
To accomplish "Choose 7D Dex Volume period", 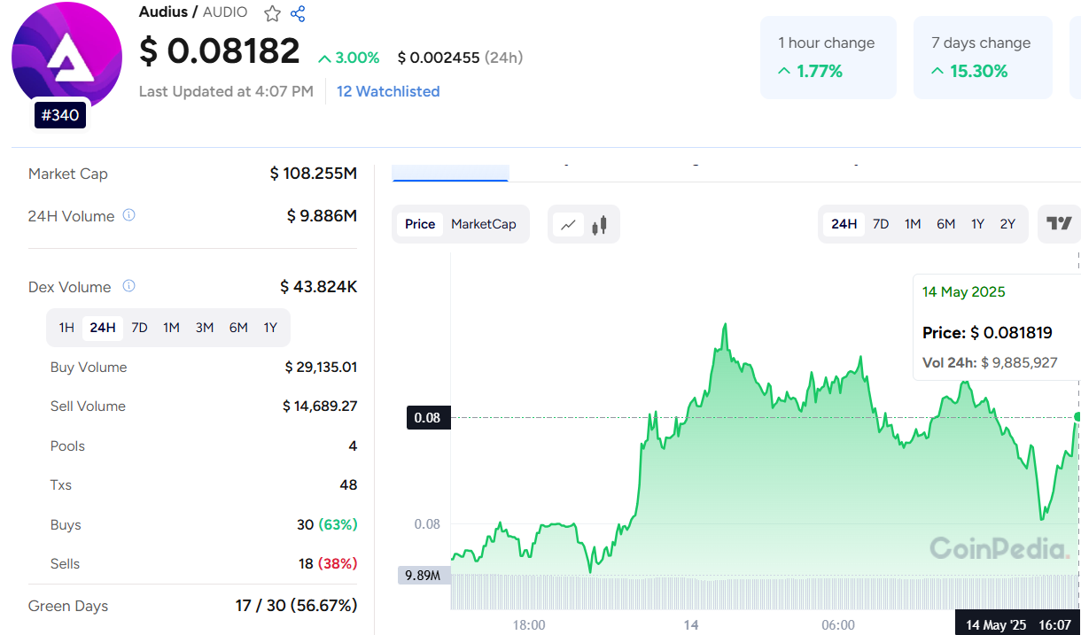I will point(139,328).
